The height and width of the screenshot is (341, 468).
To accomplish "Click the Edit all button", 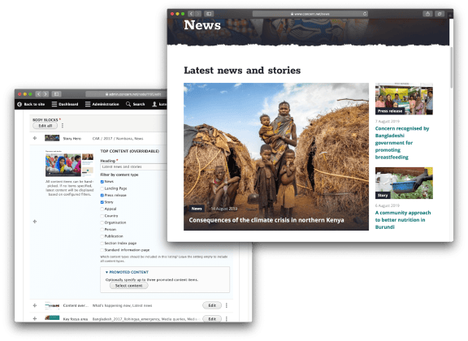I will pyautogui.click(x=45, y=126).
